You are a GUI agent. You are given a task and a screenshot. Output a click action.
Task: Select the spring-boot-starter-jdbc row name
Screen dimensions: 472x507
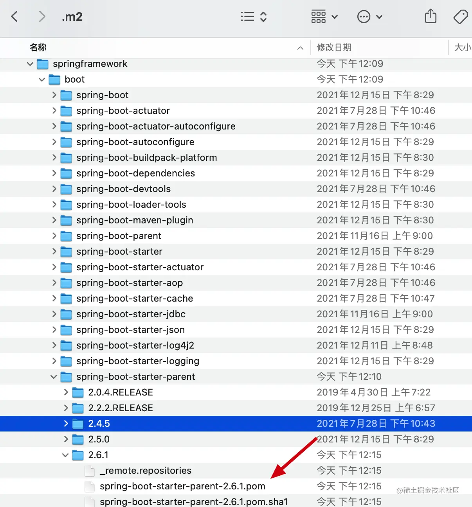tap(131, 314)
